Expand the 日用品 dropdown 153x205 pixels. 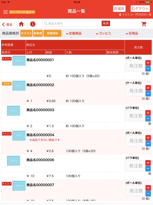click(132, 33)
